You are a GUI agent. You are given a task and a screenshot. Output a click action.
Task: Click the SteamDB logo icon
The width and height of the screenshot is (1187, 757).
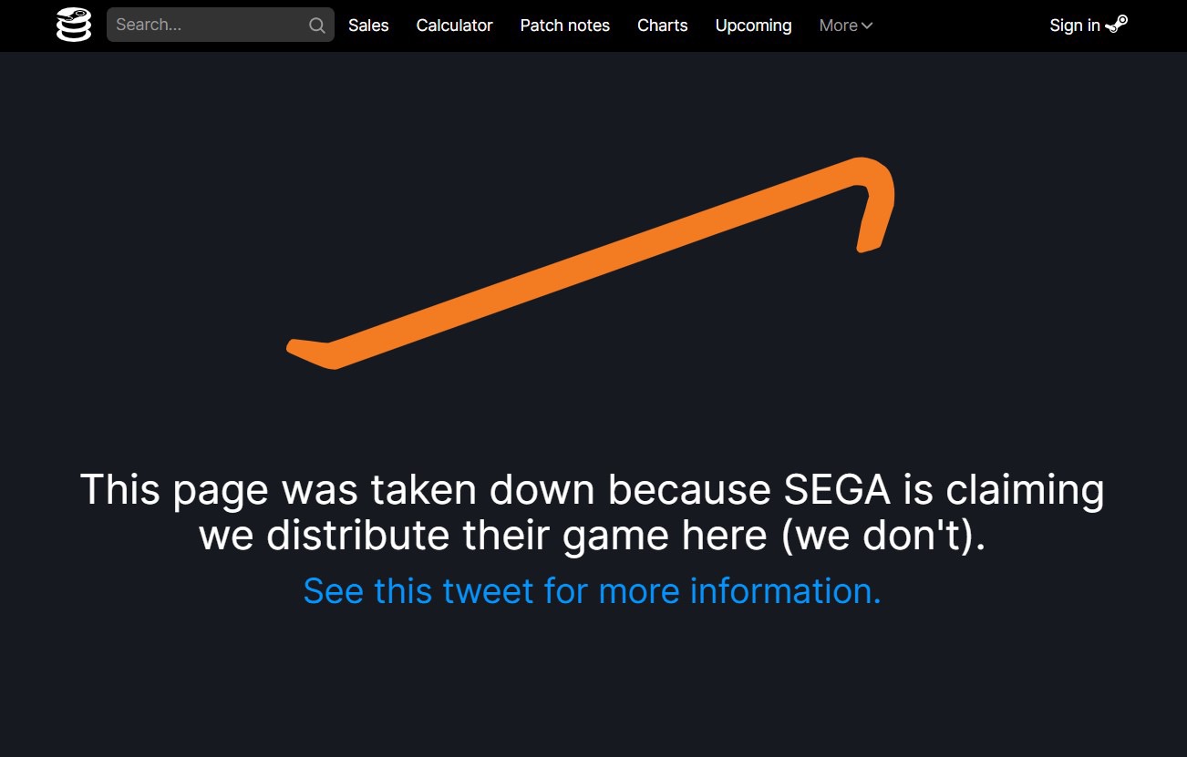click(x=74, y=25)
